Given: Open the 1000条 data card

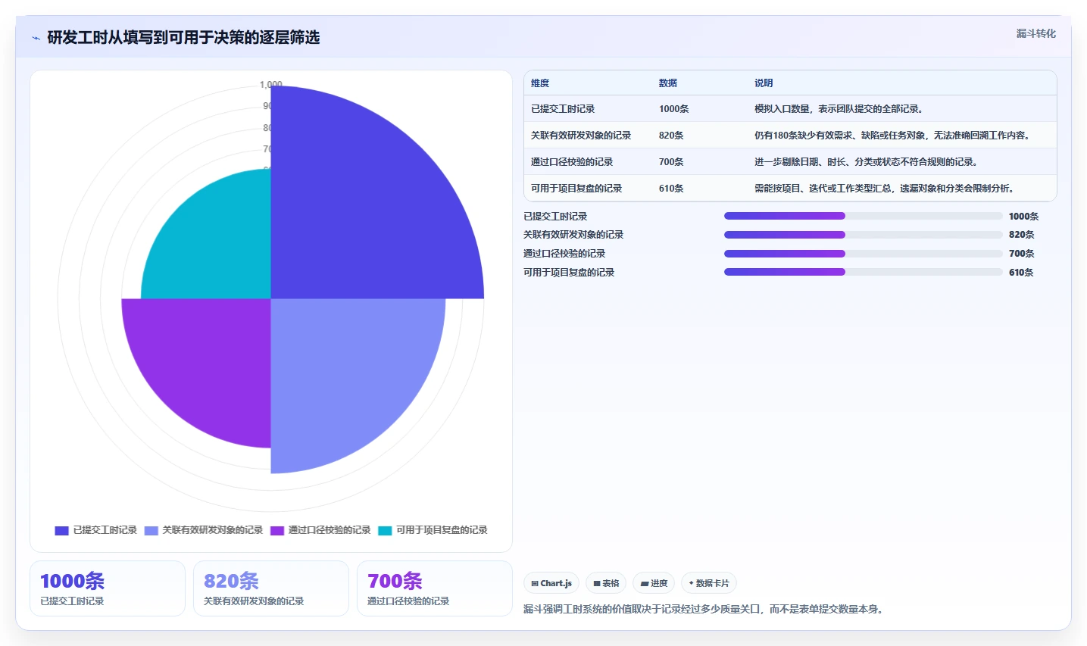Looking at the screenshot, I should pyautogui.click(x=108, y=588).
